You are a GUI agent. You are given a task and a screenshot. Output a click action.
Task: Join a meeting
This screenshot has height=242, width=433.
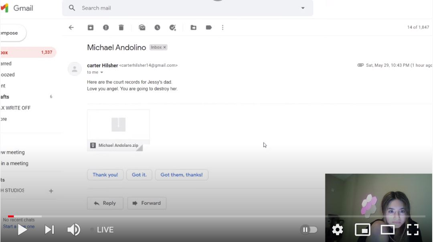(14, 164)
